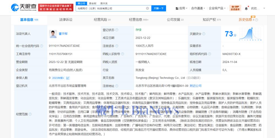Select the credit code 91110117MAD93T3DXE

pos(64,46)
